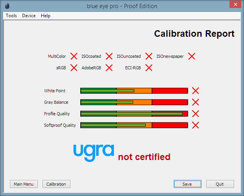Click the ugra logo
244x196 pixels.
94,153
